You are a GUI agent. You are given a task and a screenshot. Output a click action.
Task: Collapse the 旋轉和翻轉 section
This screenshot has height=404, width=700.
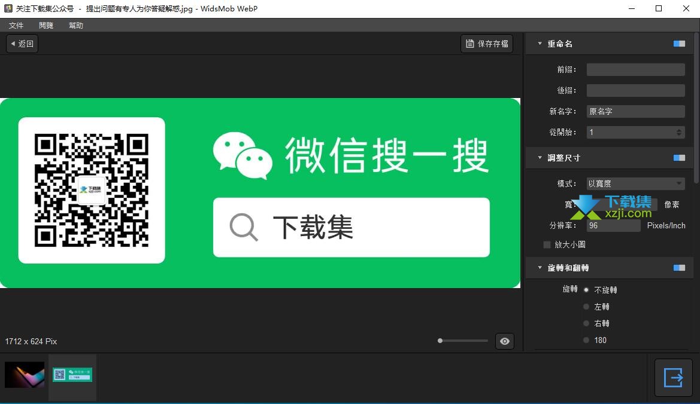pyautogui.click(x=540, y=268)
